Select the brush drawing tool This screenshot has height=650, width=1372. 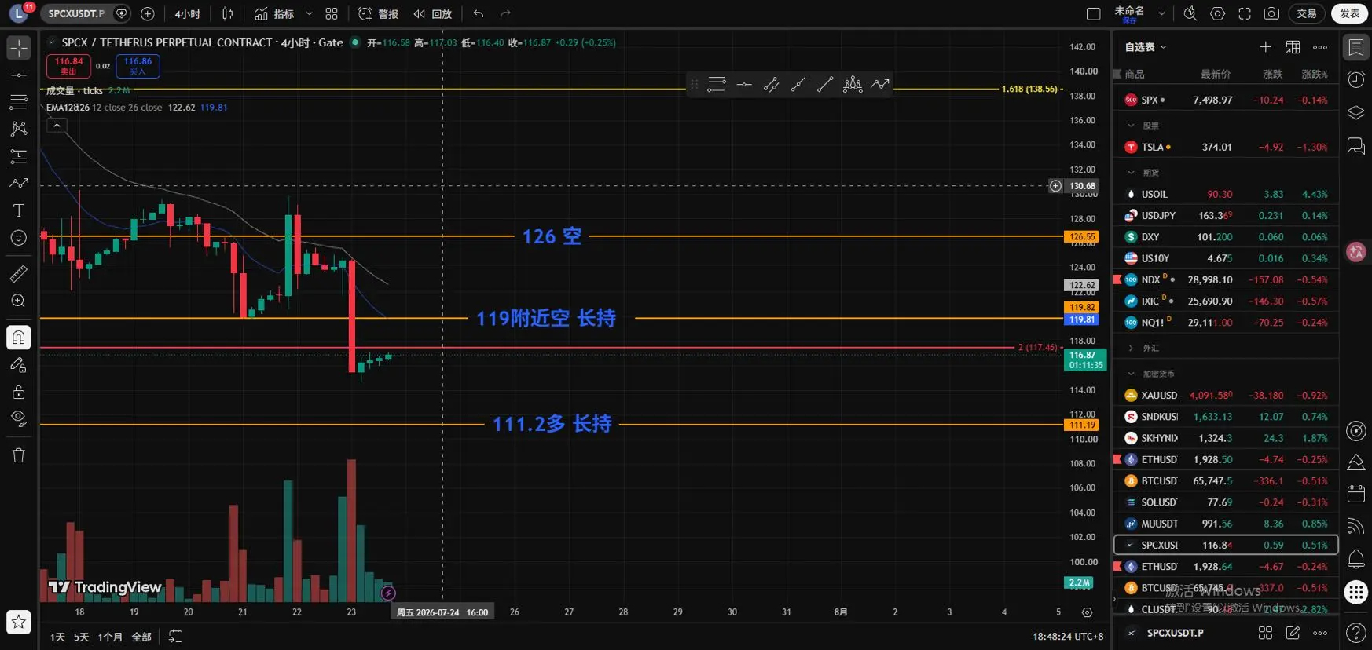pos(19,183)
